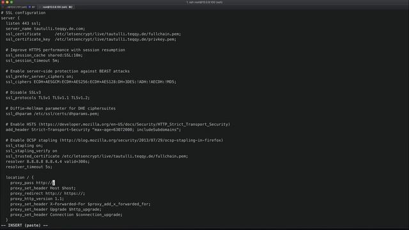
Task: Click 'ssl_prefer_server_ciphers on;' line
Action: click(40, 77)
